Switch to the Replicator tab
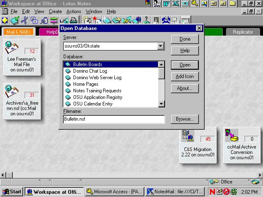Viewport: 263px width, 197px height. (x=243, y=32)
